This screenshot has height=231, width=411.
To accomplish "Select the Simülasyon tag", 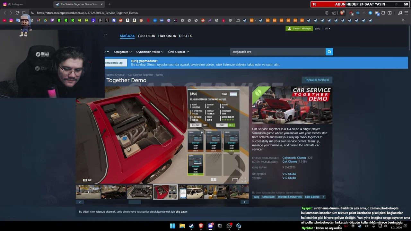I will tap(268, 197).
